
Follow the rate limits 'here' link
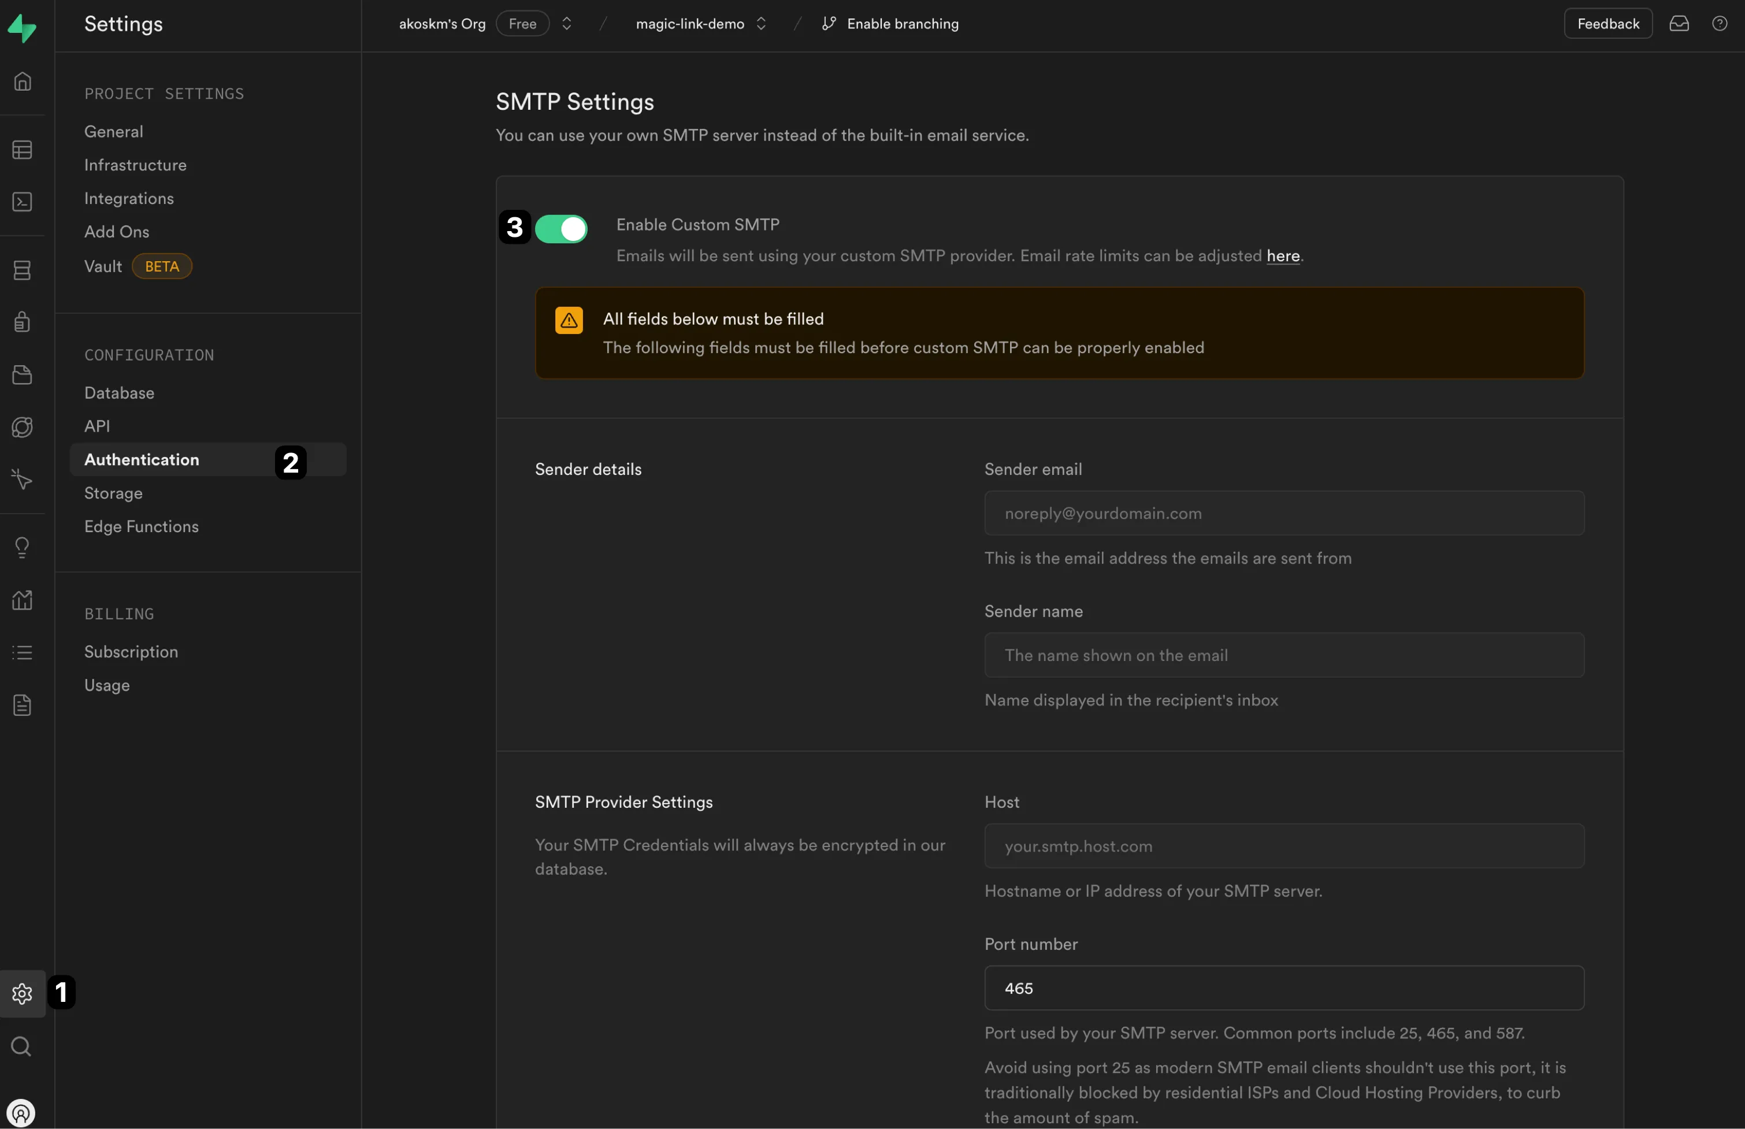[x=1283, y=256]
